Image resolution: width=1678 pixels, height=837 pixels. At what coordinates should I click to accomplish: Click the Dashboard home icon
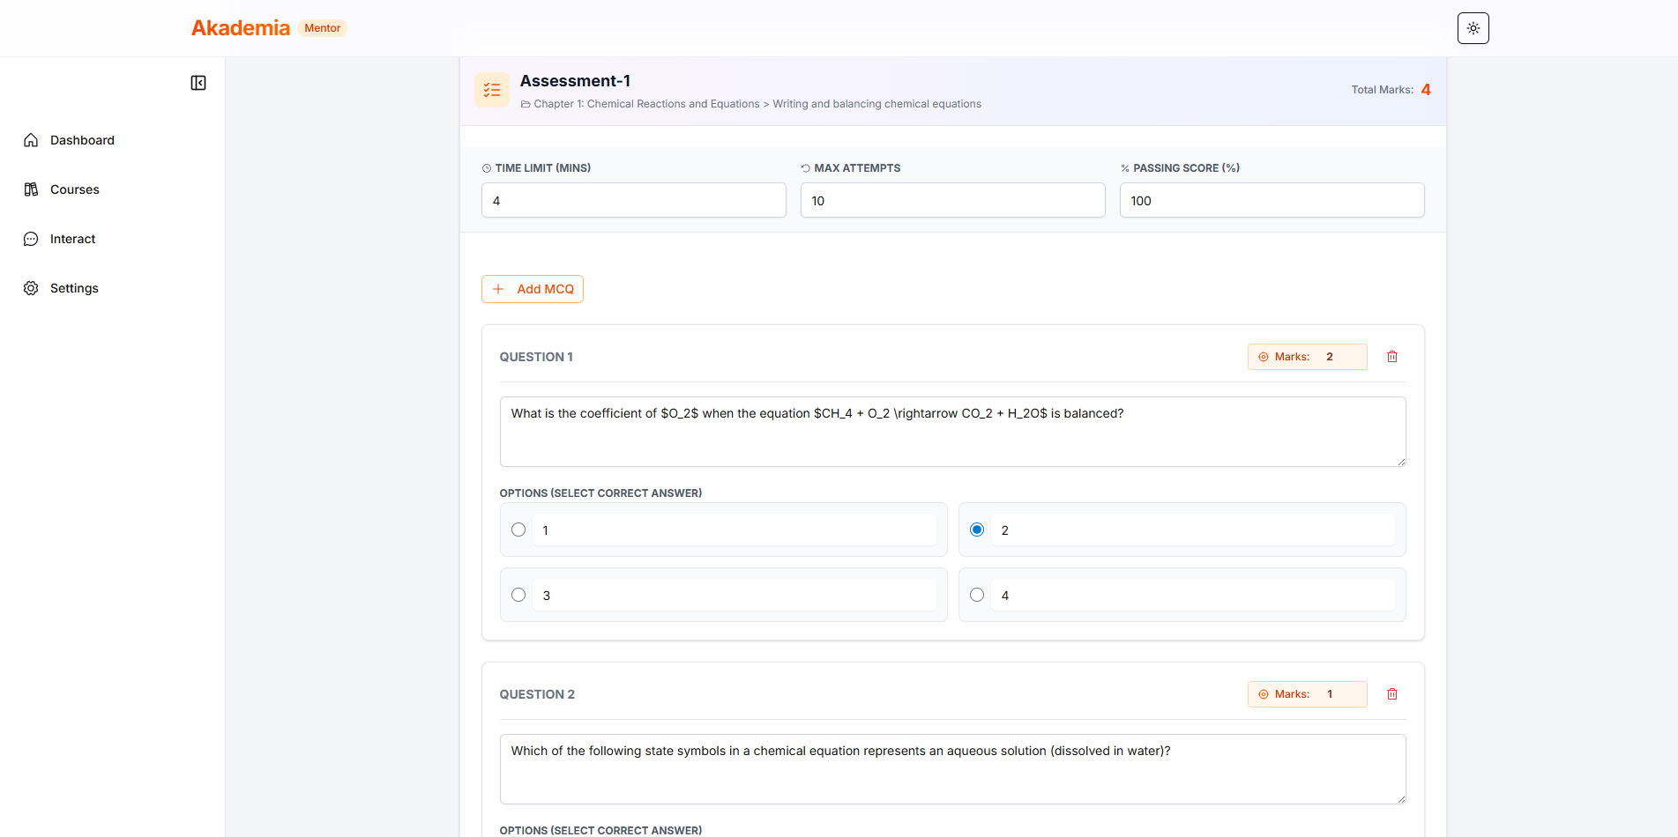[31, 140]
